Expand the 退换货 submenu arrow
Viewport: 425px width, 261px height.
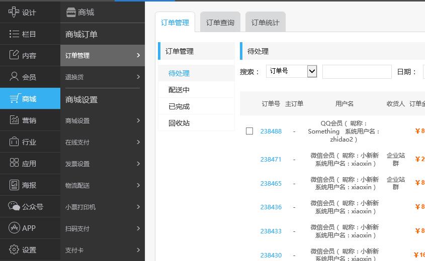(138, 77)
